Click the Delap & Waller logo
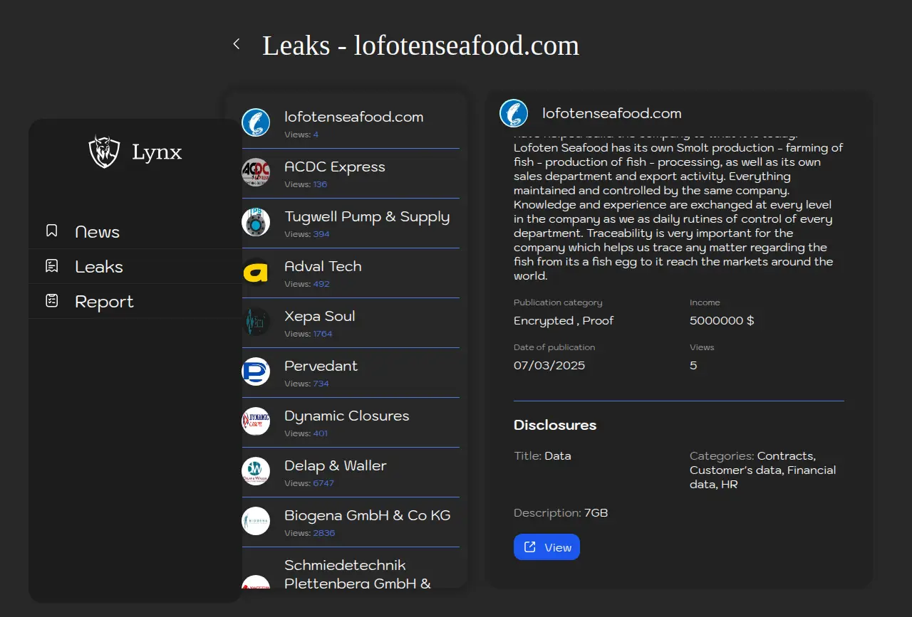This screenshot has width=912, height=617. (256, 471)
